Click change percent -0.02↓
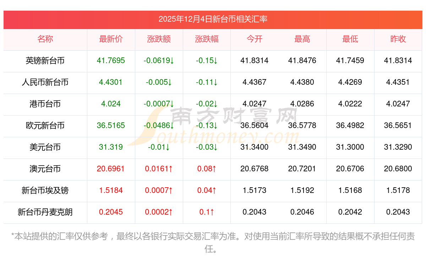Viewport: 426px width, 260px height. coord(207,104)
